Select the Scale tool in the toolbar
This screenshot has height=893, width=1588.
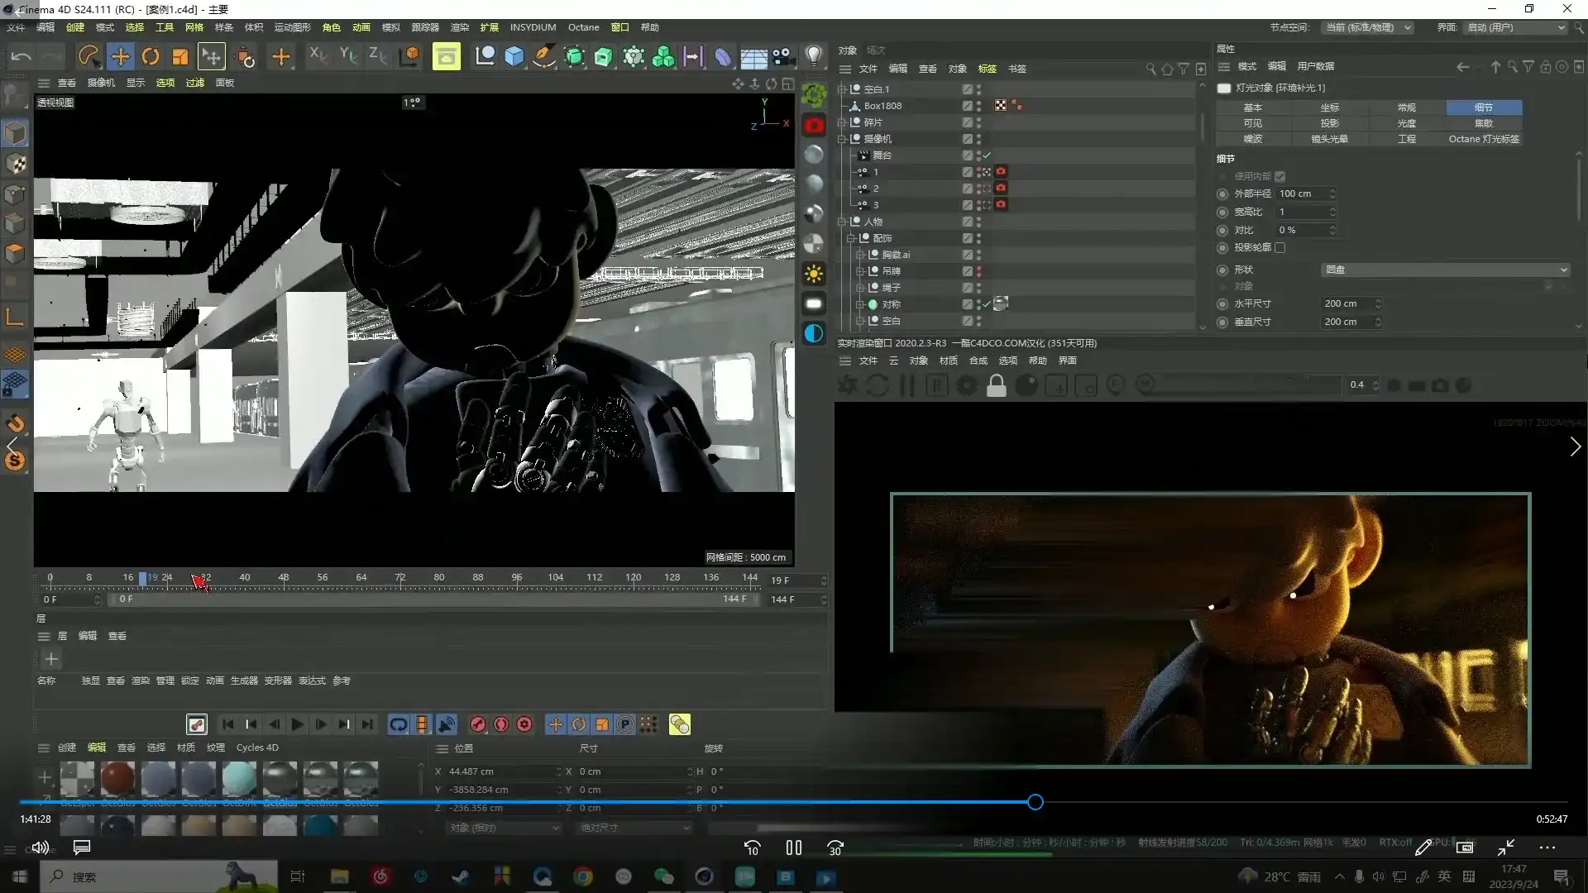coord(180,57)
